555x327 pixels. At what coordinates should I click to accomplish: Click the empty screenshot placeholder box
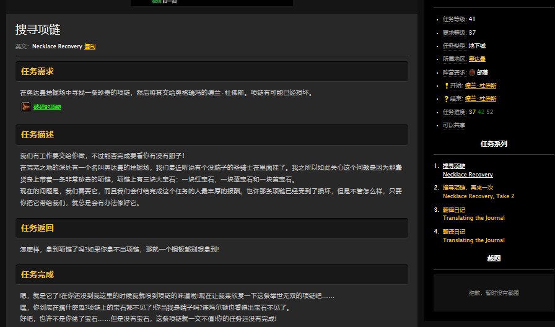(x=494, y=293)
